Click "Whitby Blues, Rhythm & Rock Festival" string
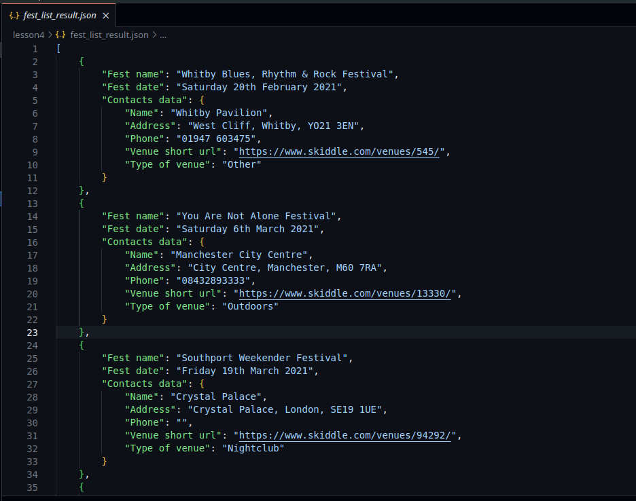Image resolution: width=636 pixels, height=501 pixels. pos(285,74)
